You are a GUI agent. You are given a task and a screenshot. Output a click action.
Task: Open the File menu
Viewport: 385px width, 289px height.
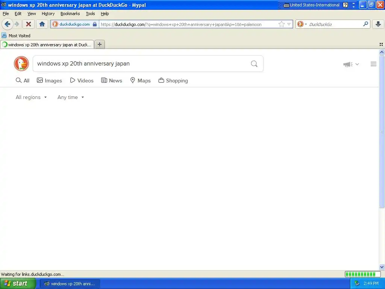(x=6, y=14)
